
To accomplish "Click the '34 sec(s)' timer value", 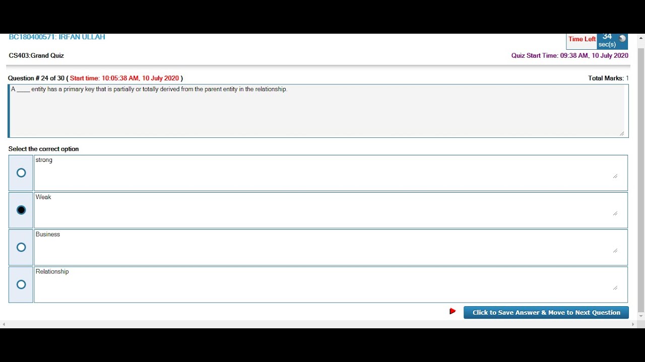I will point(607,41).
